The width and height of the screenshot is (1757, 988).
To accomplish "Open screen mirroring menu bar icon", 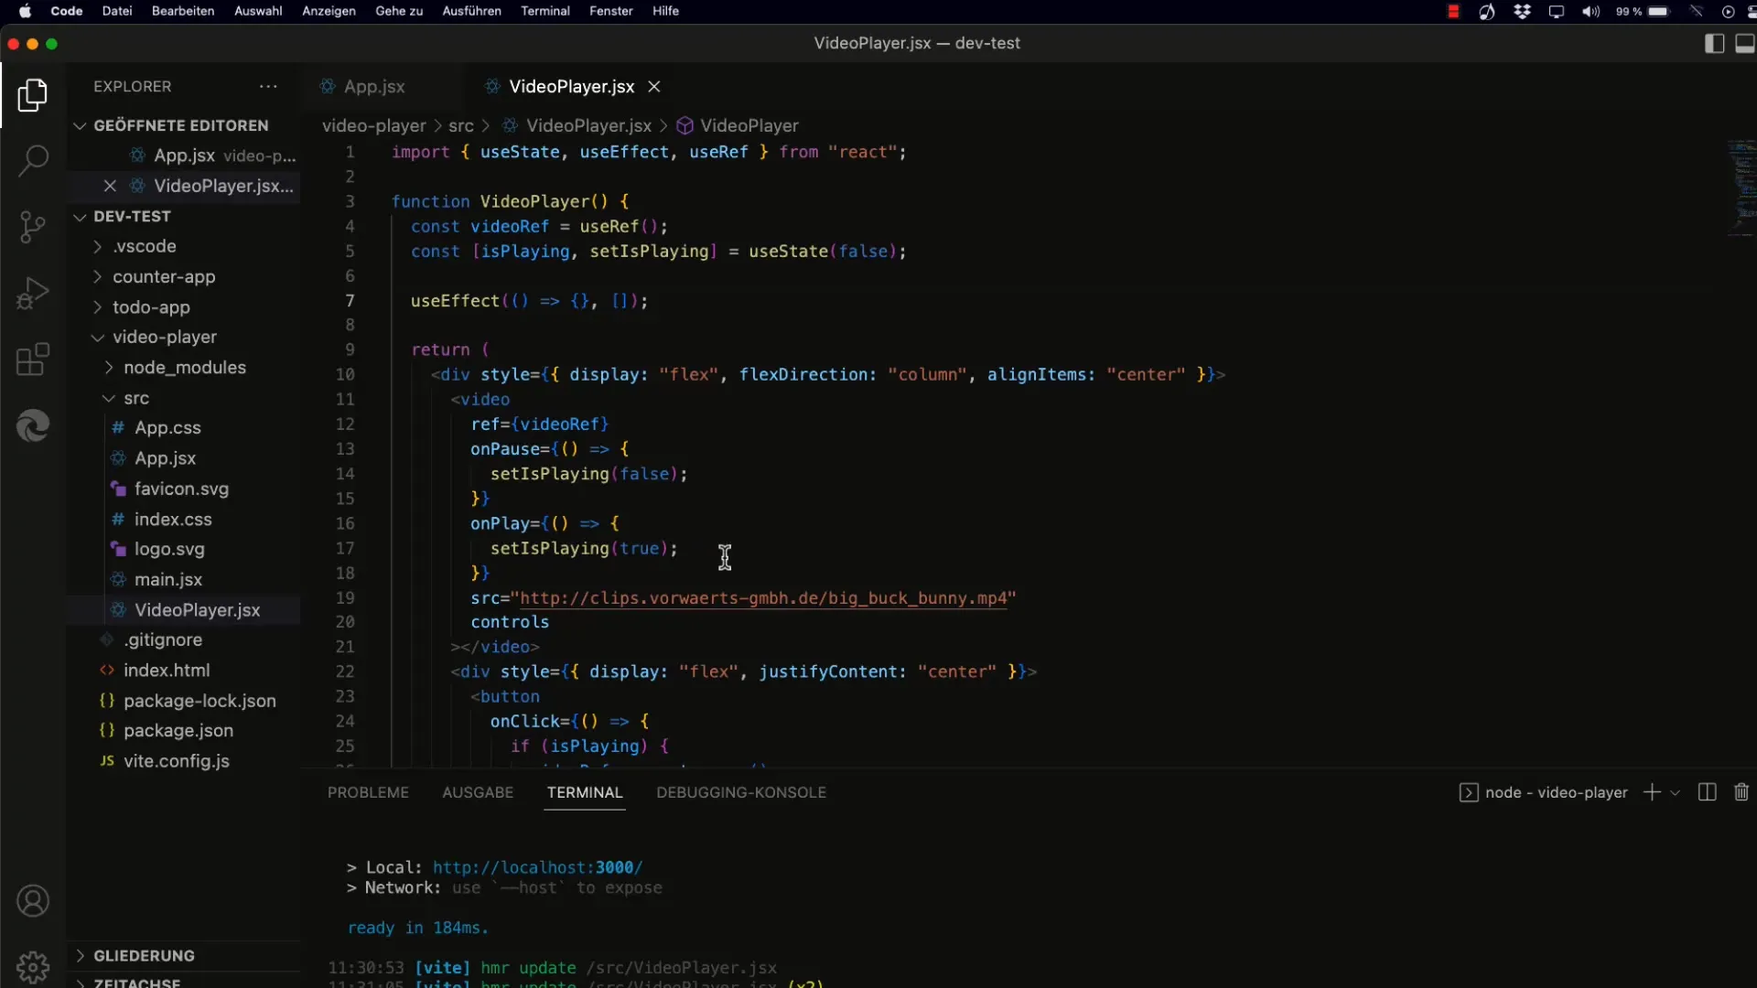I will point(1557,11).
